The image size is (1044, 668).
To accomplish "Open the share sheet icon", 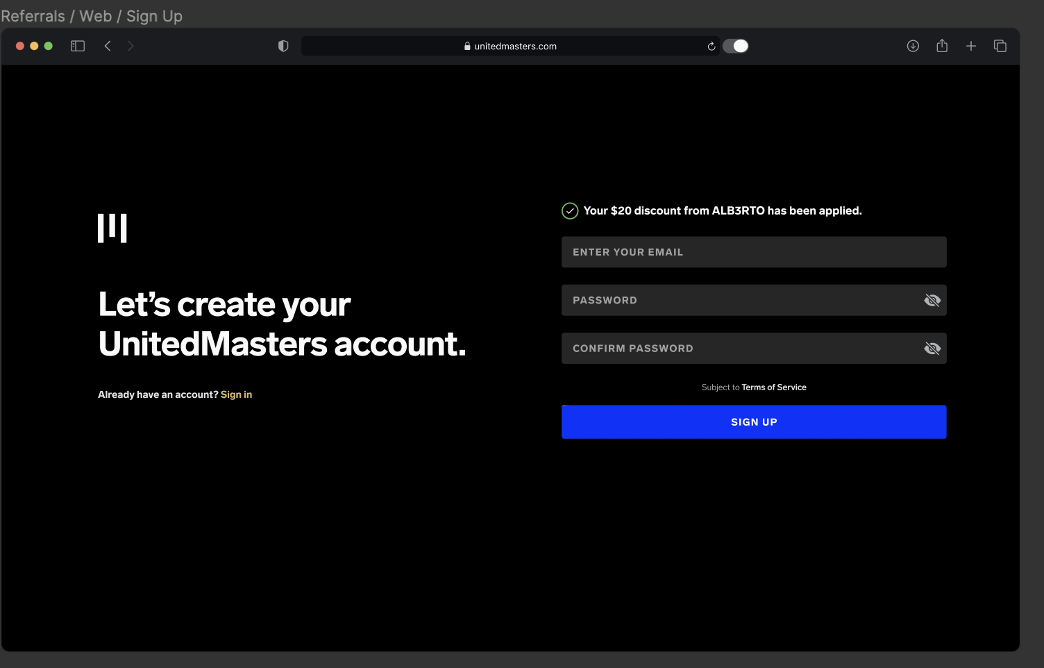I will [x=942, y=46].
